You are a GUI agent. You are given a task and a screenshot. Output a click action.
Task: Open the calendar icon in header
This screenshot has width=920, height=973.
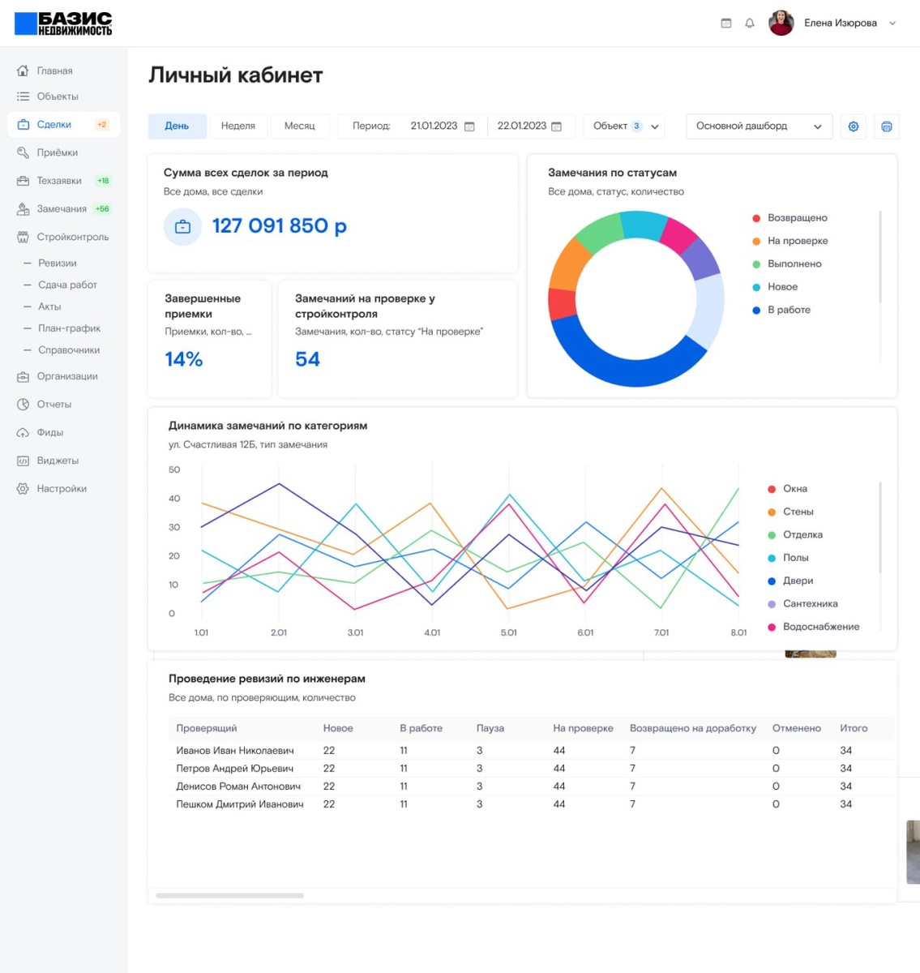[725, 24]
